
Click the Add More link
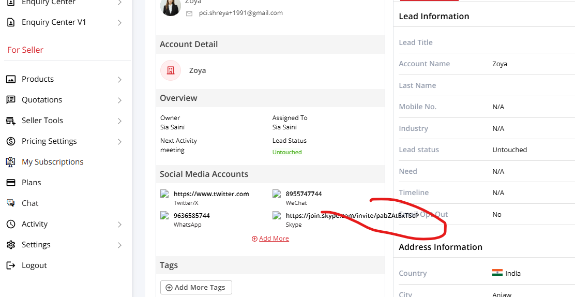274,239
